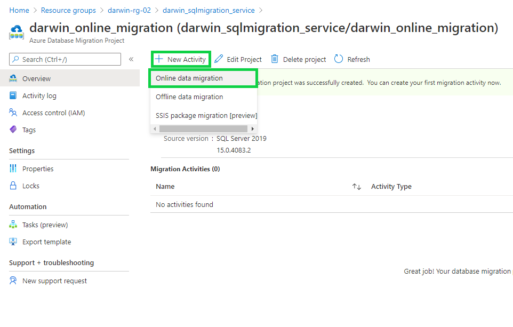Click the version number 15.0.4083.2
The width and height of the screenshot is (513, 327).
pos(234,150)
